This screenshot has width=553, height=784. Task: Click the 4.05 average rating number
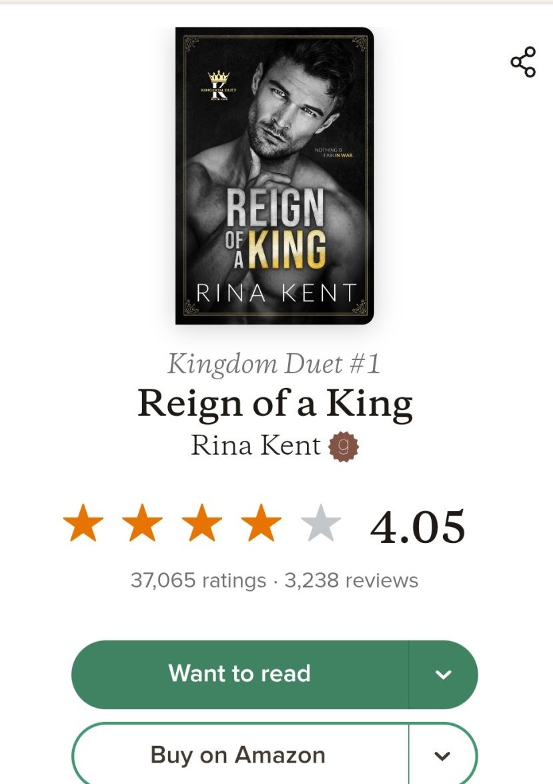(418, 528)
